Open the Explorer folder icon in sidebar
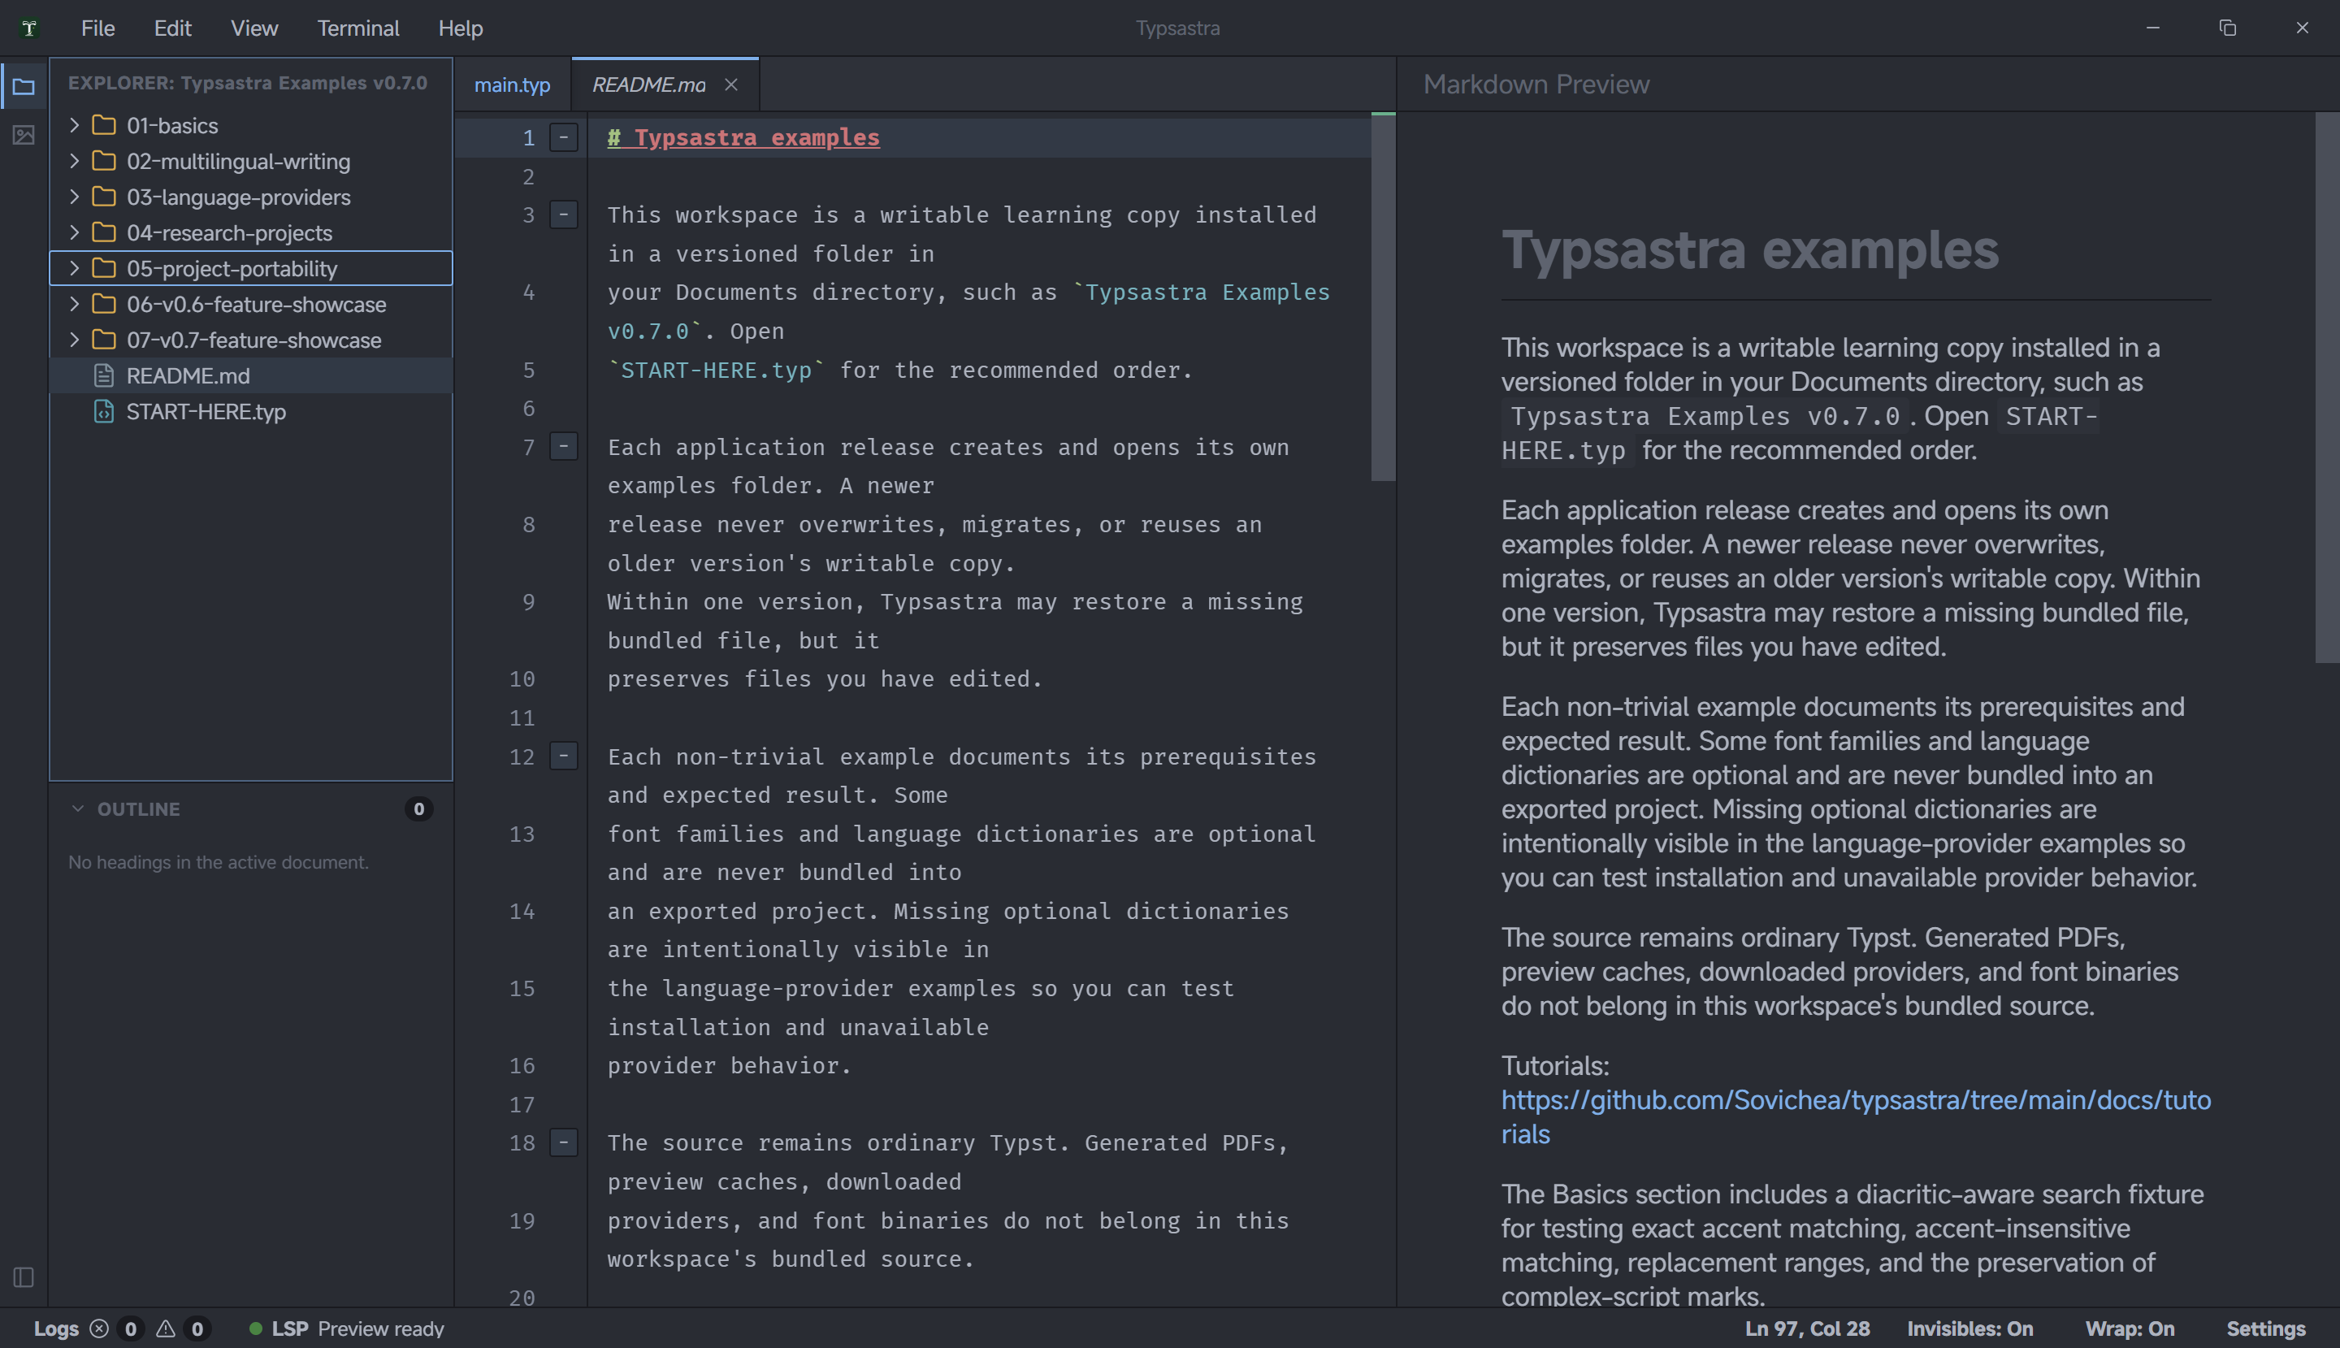Screen dimensions: 2340x1348 [x=24, y=87]
